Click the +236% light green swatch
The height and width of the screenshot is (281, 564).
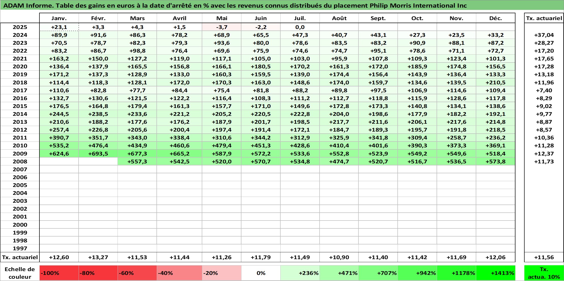point(300,273)
